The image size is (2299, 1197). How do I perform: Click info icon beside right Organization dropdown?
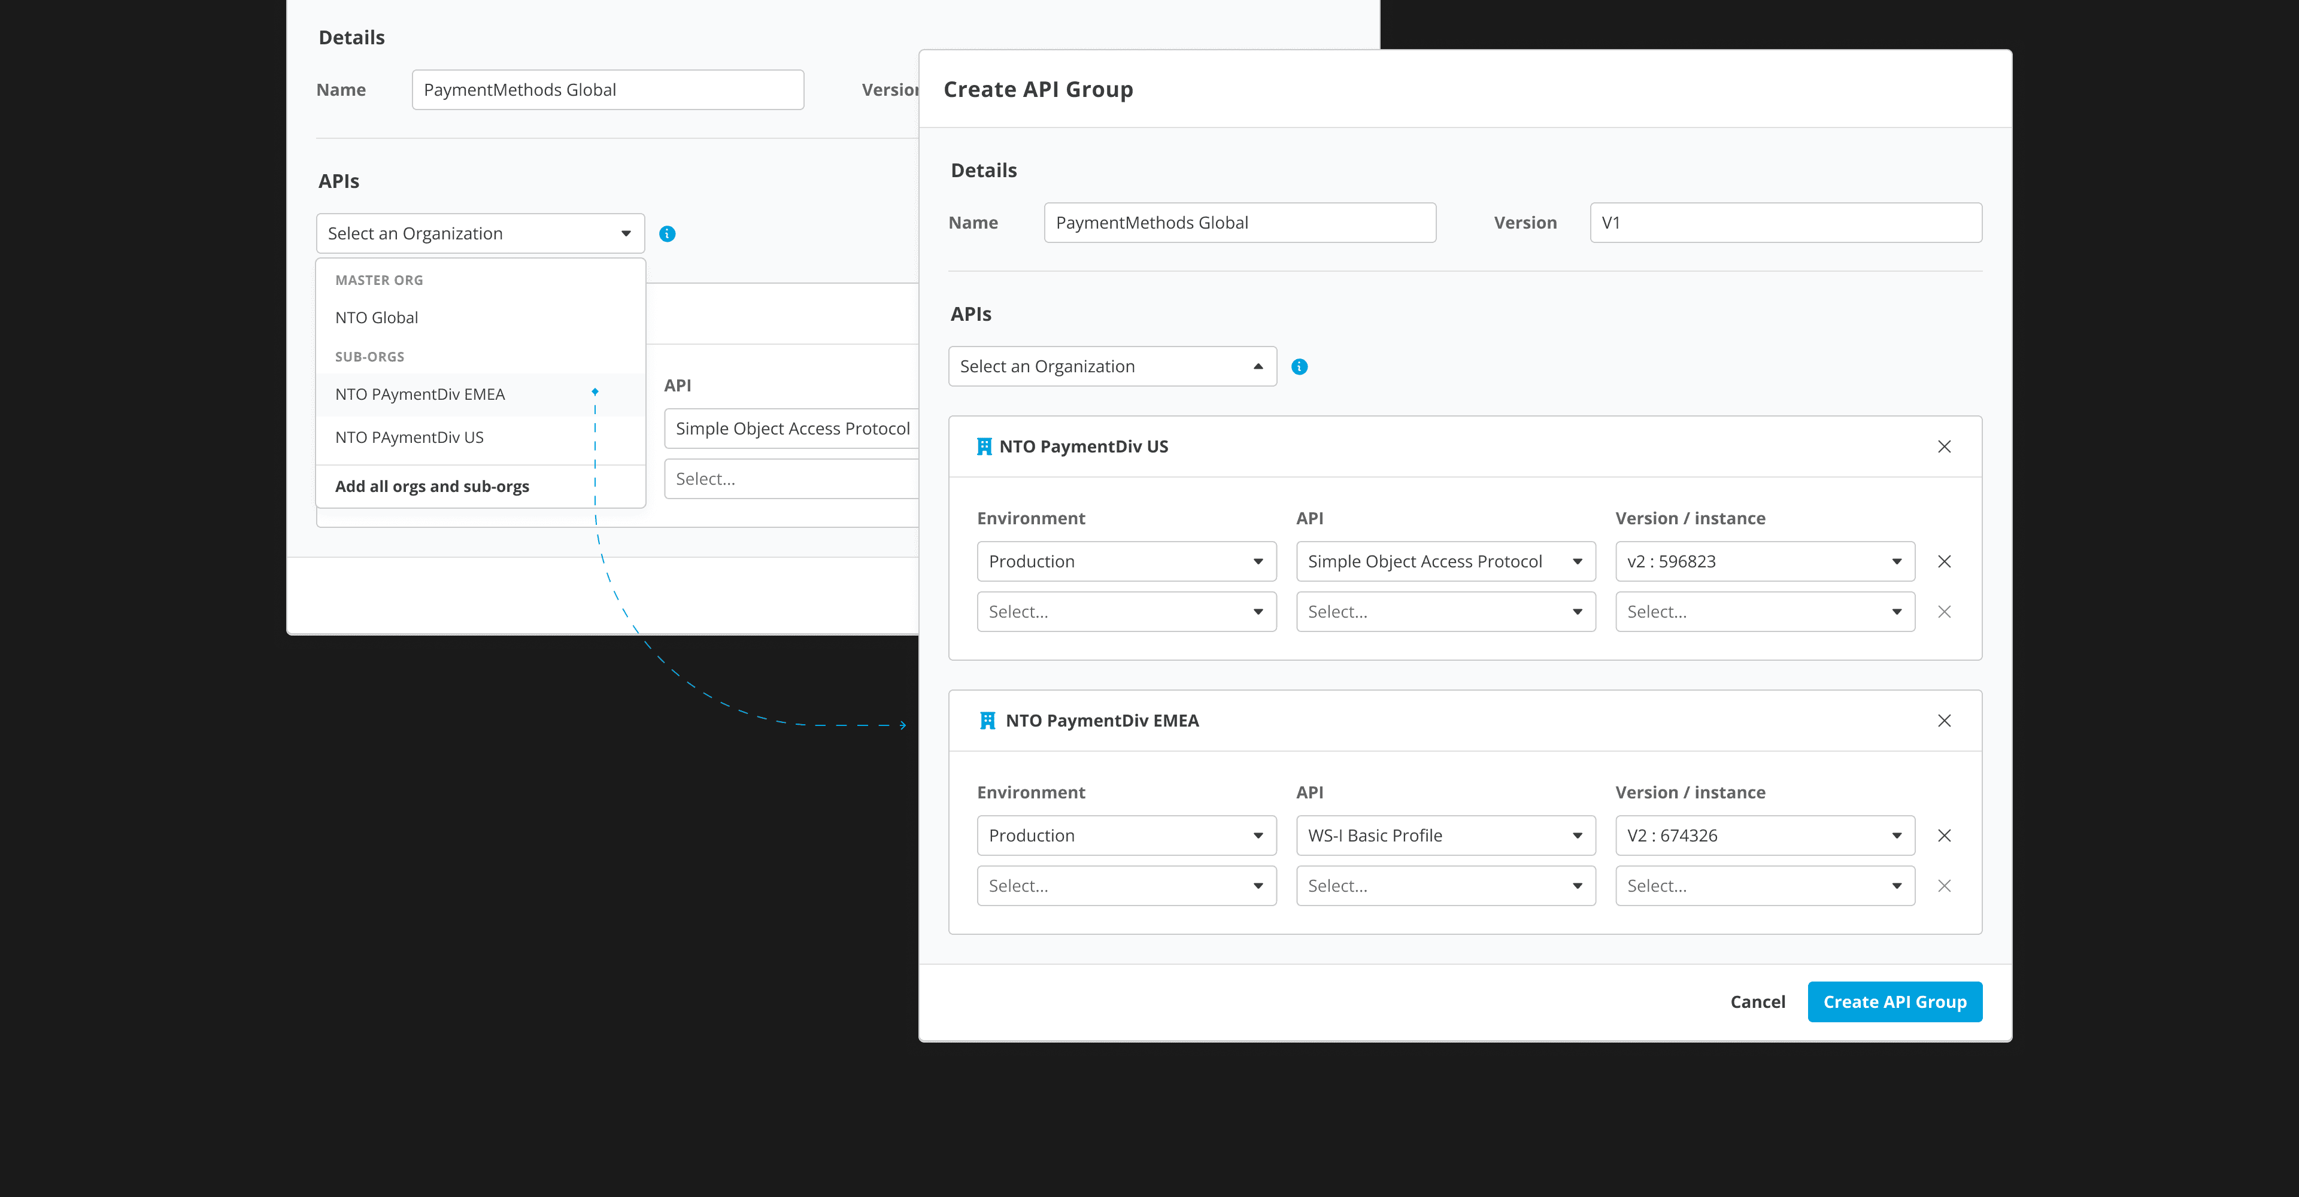[1299, 367]
